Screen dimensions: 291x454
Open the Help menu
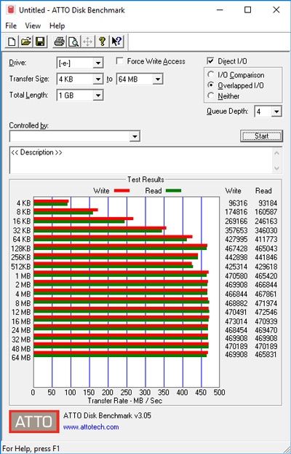(57, 26)
